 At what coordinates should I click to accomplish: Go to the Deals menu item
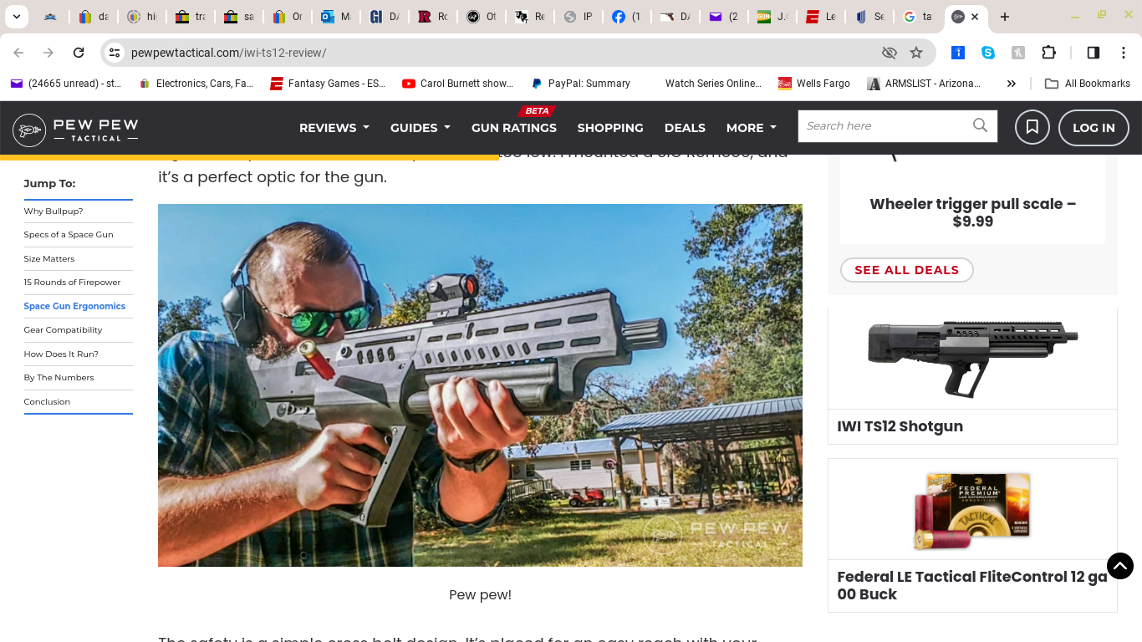pos(685,128)
